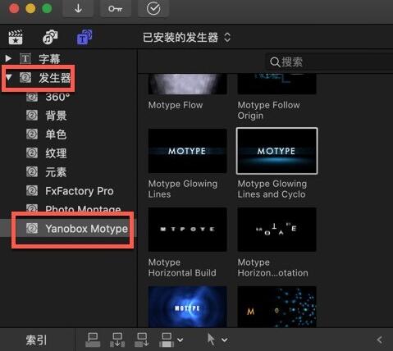Click the Motype Flow label

(176, 105)
